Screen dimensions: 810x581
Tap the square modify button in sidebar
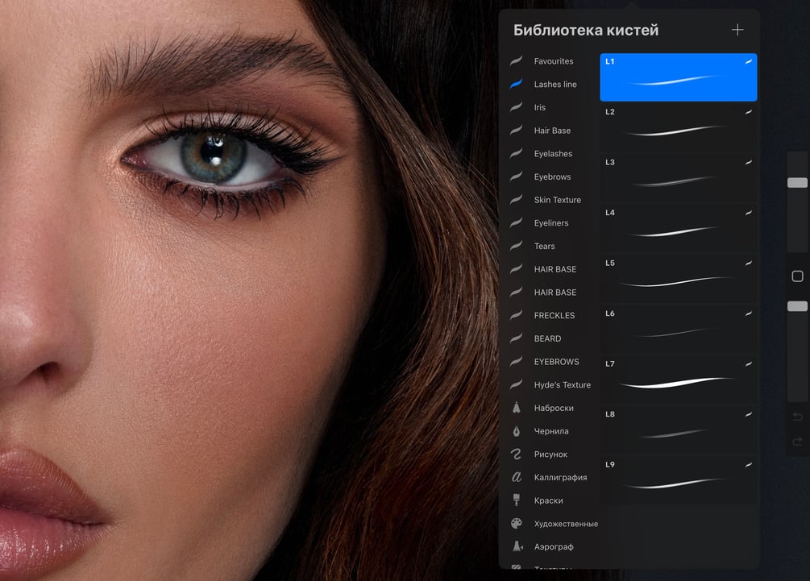point(797,276)
